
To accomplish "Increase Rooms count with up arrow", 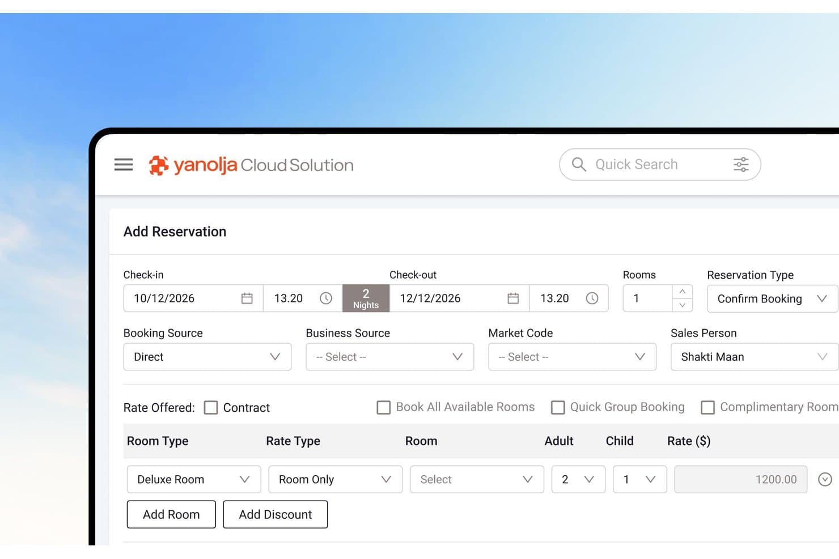I will pos(683,291).
